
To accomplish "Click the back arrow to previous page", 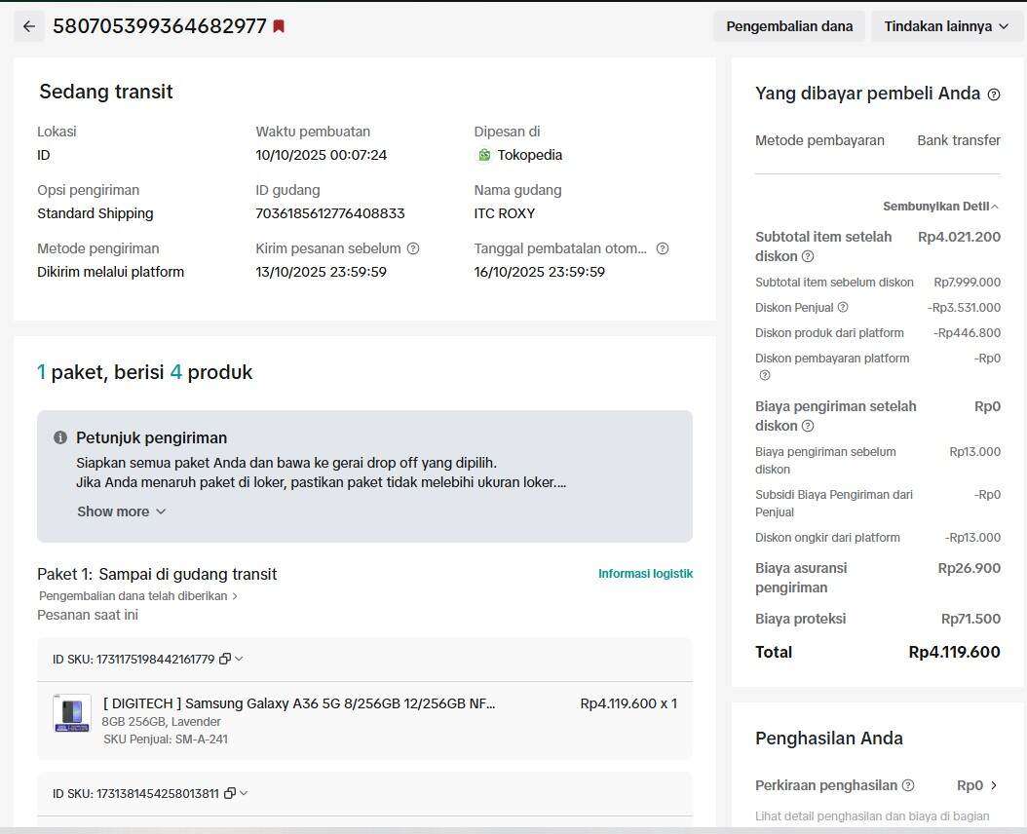I will pyautogui.click(x=28, y=26).
